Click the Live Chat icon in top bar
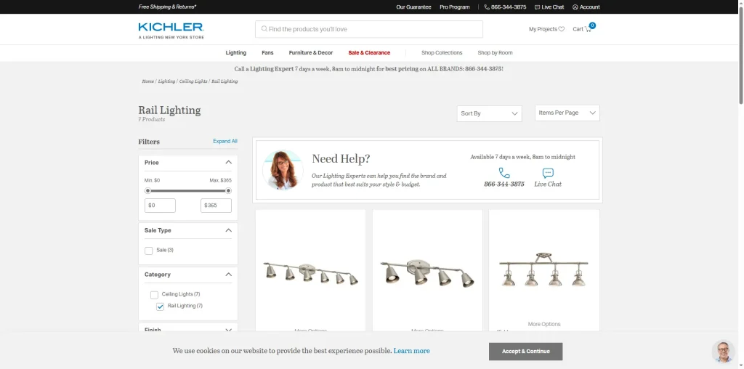The image size is (744, 369). [x=537, y=7]
